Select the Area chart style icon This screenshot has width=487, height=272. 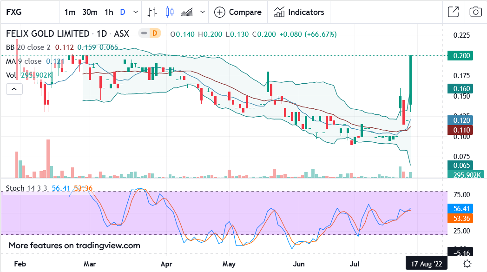[187, 12]
